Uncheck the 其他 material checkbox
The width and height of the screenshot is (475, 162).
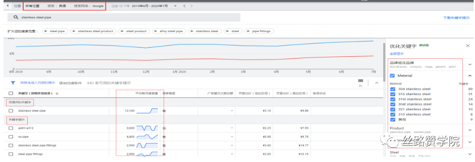click(x=393, y=120)
